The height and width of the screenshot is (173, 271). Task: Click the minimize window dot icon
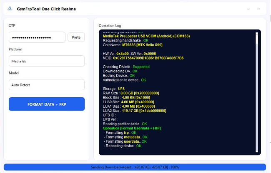(248, 9)
